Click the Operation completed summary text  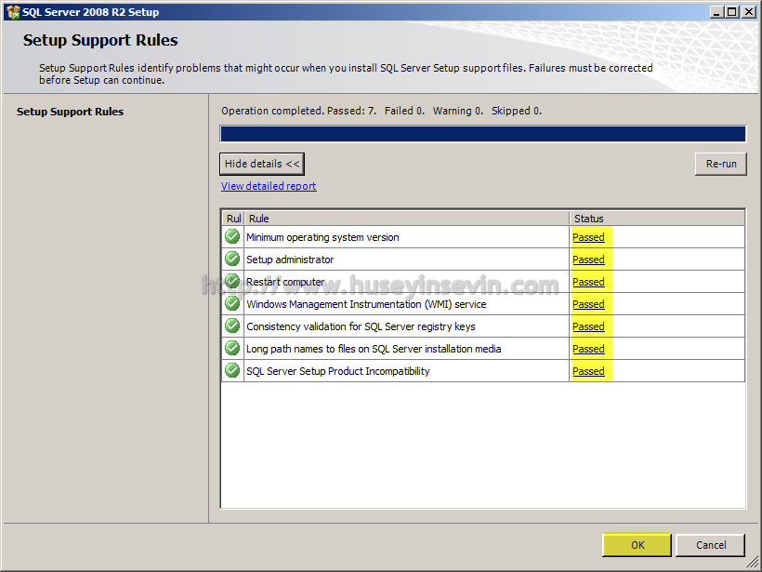pyautogui.click(x=382, y=111)
